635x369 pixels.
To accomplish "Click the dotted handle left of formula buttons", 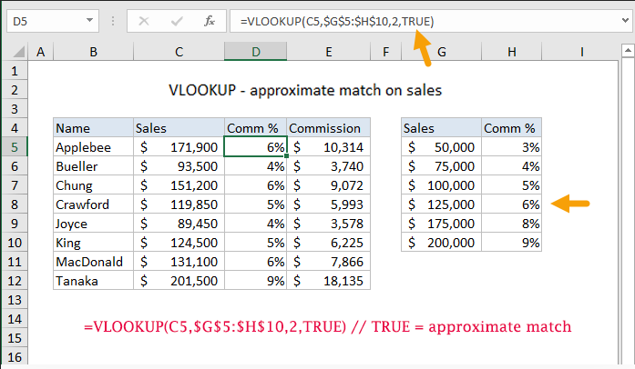I will click(x=112, y=20).
